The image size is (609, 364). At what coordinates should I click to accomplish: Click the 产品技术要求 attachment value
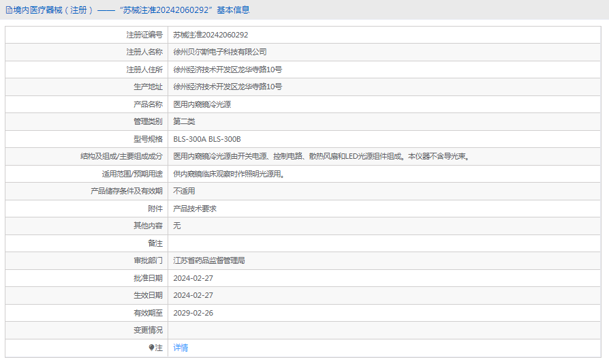195,209
